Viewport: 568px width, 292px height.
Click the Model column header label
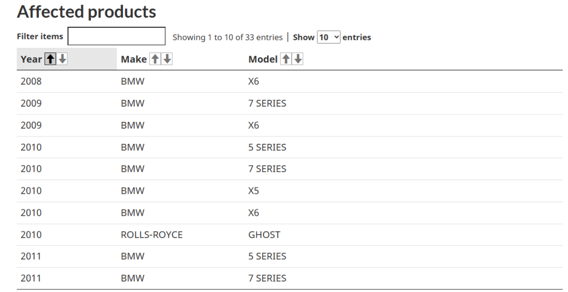[x=263, y=59]
